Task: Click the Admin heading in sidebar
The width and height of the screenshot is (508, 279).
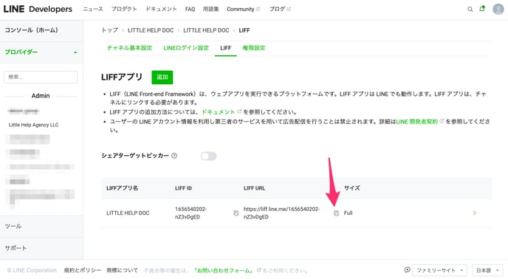Action: point(41,96)
